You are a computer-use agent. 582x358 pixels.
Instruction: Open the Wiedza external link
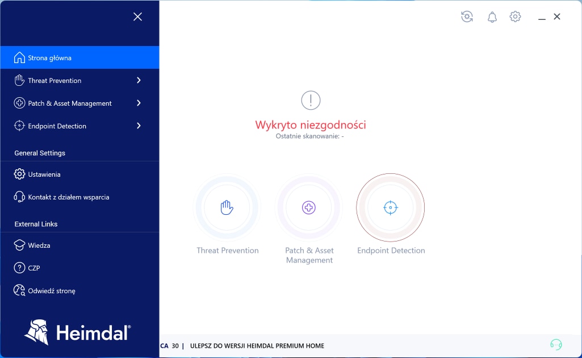[80, 245]
